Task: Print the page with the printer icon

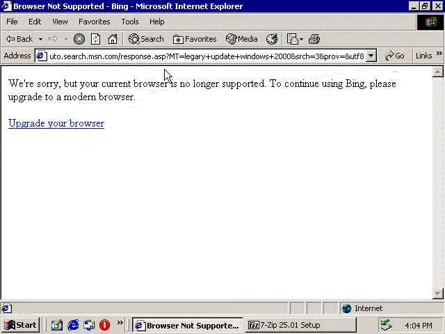Action: tap(314, 39)
